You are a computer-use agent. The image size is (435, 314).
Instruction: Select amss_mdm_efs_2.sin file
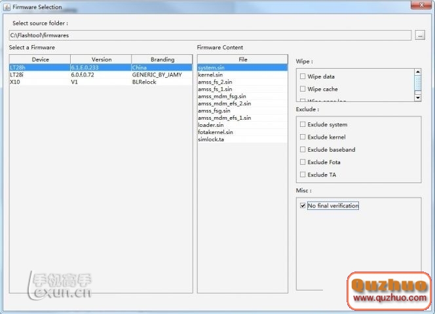243,103
